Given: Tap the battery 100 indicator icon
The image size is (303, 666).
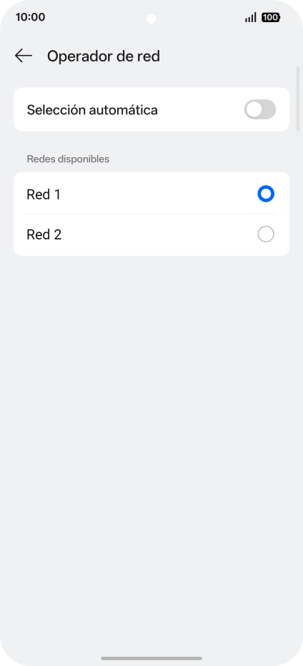Looking at the screenshot, I should (x=271, y=17).
